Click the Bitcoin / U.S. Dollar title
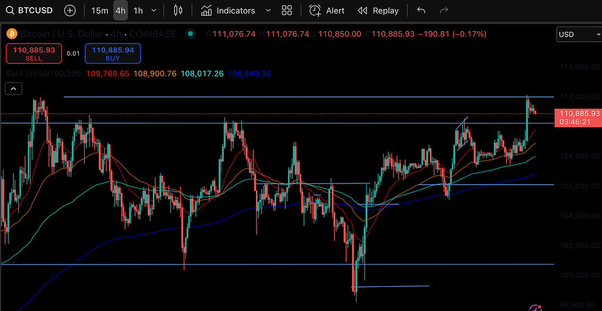Viewport: 602px width, 311px height. pos(61,34)
